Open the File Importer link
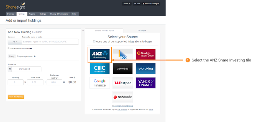Viewport: 254px width, 122px height. tap(122, 110)
